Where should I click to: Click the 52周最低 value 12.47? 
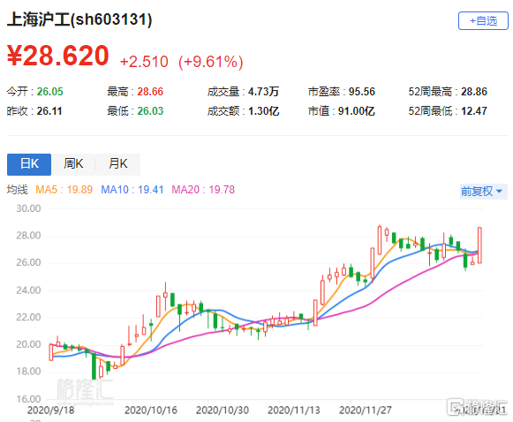(x=474, y=111)
